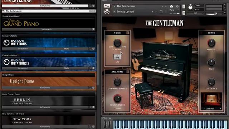The image size is (229, 129).
Task: Click the Space Size knob
Action: pos(211,62)
